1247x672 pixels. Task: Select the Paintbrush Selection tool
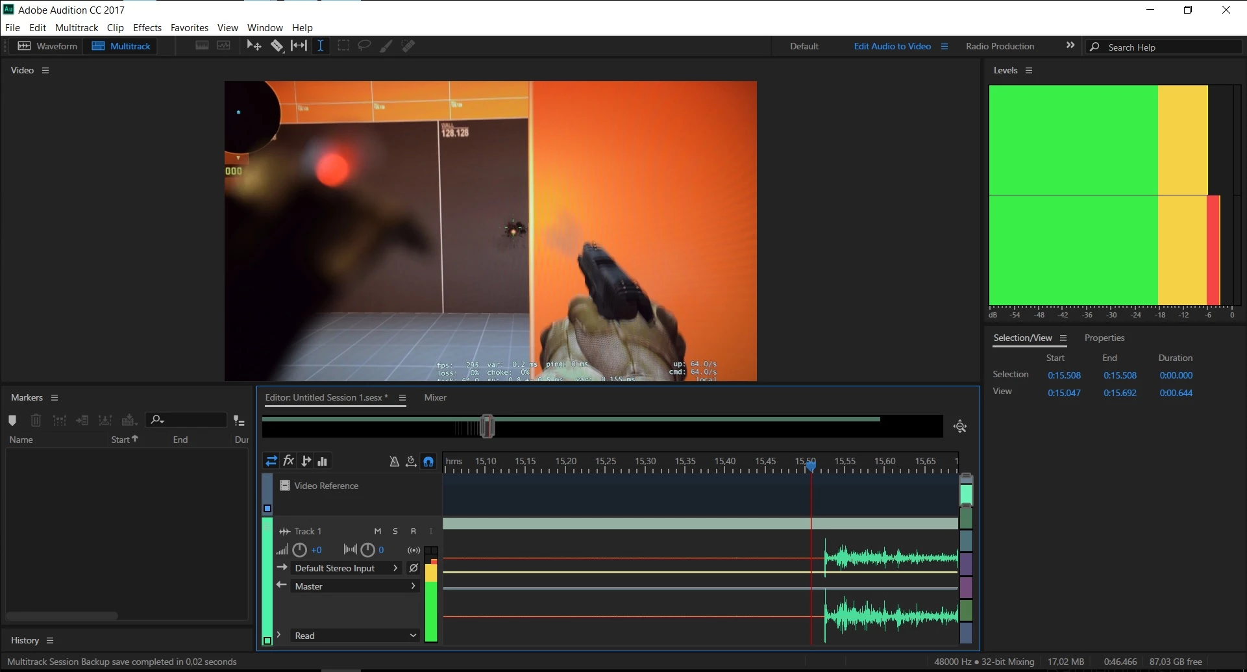click(x=386, y=45)
